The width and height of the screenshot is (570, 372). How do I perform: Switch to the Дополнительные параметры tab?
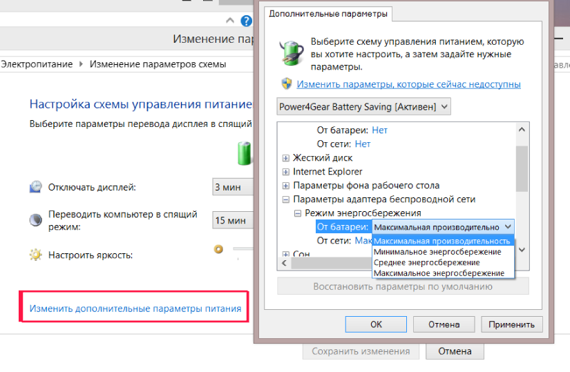pyautogui.click(x=328, y=14)
